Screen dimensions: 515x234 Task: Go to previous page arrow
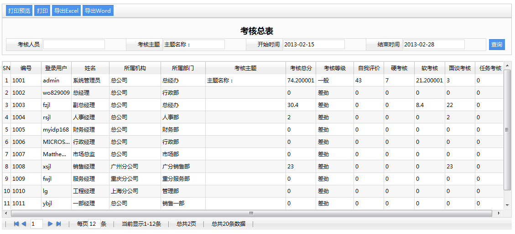[24, 224]
